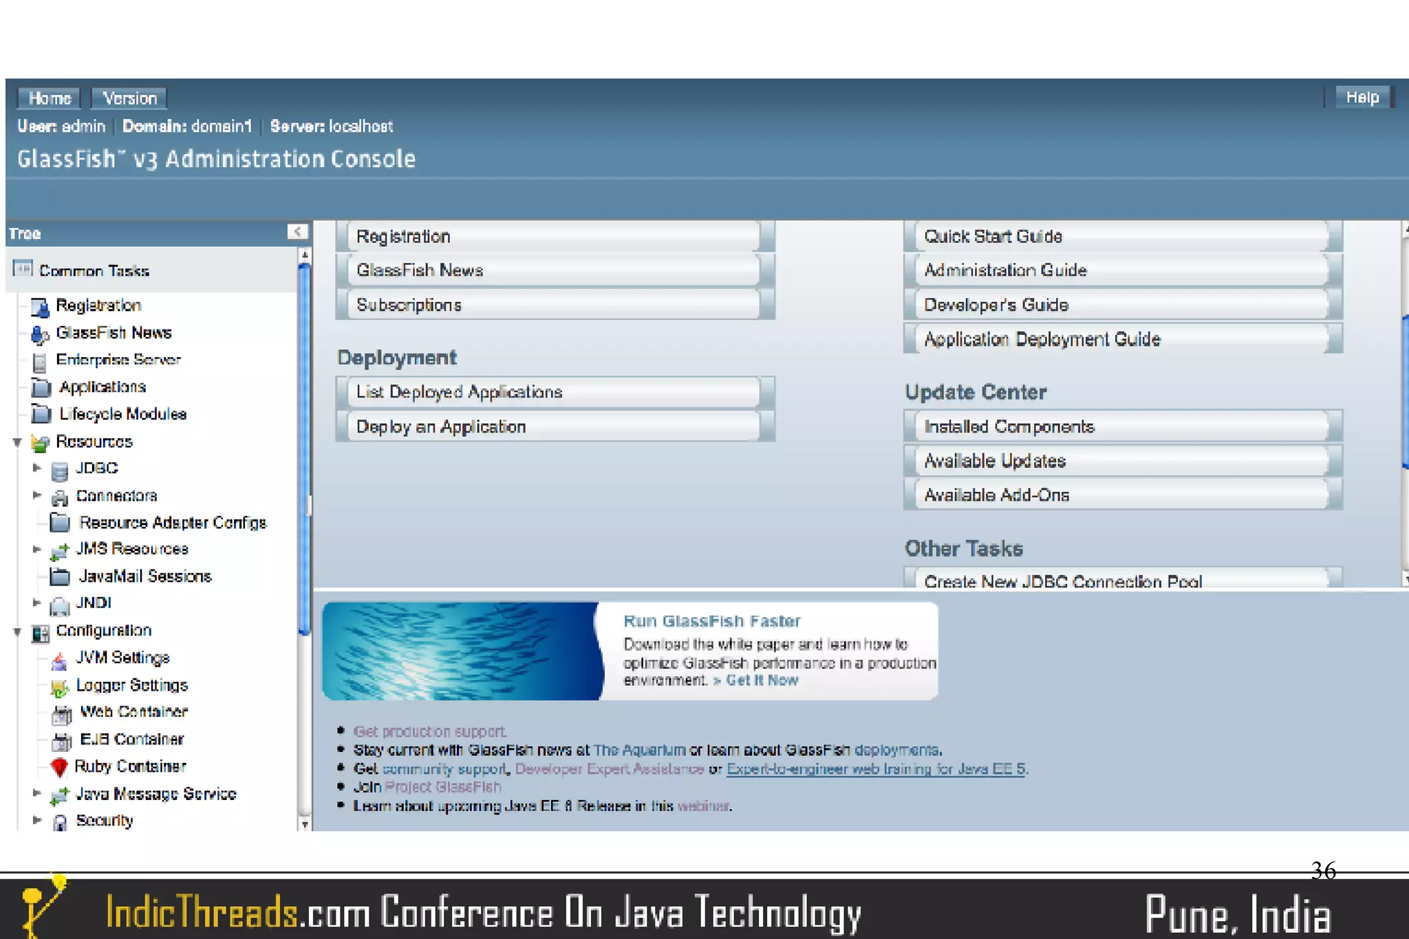Expand the Connectors tree node

(37, 495)
